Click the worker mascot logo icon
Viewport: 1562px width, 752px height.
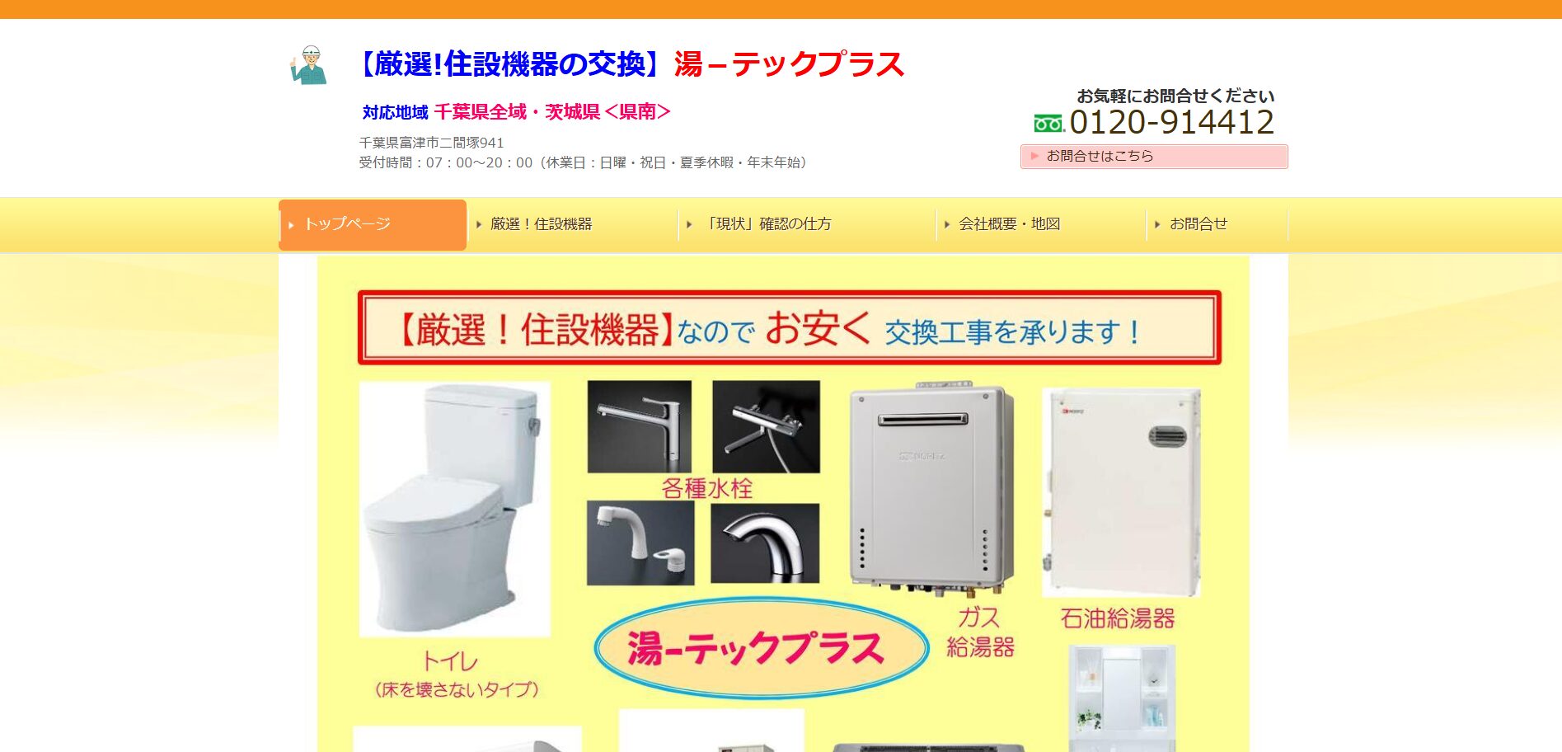[308, 65]
